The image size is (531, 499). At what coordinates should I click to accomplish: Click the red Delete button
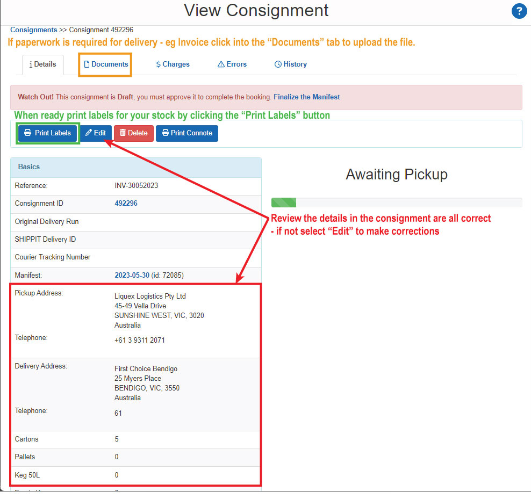134,133
